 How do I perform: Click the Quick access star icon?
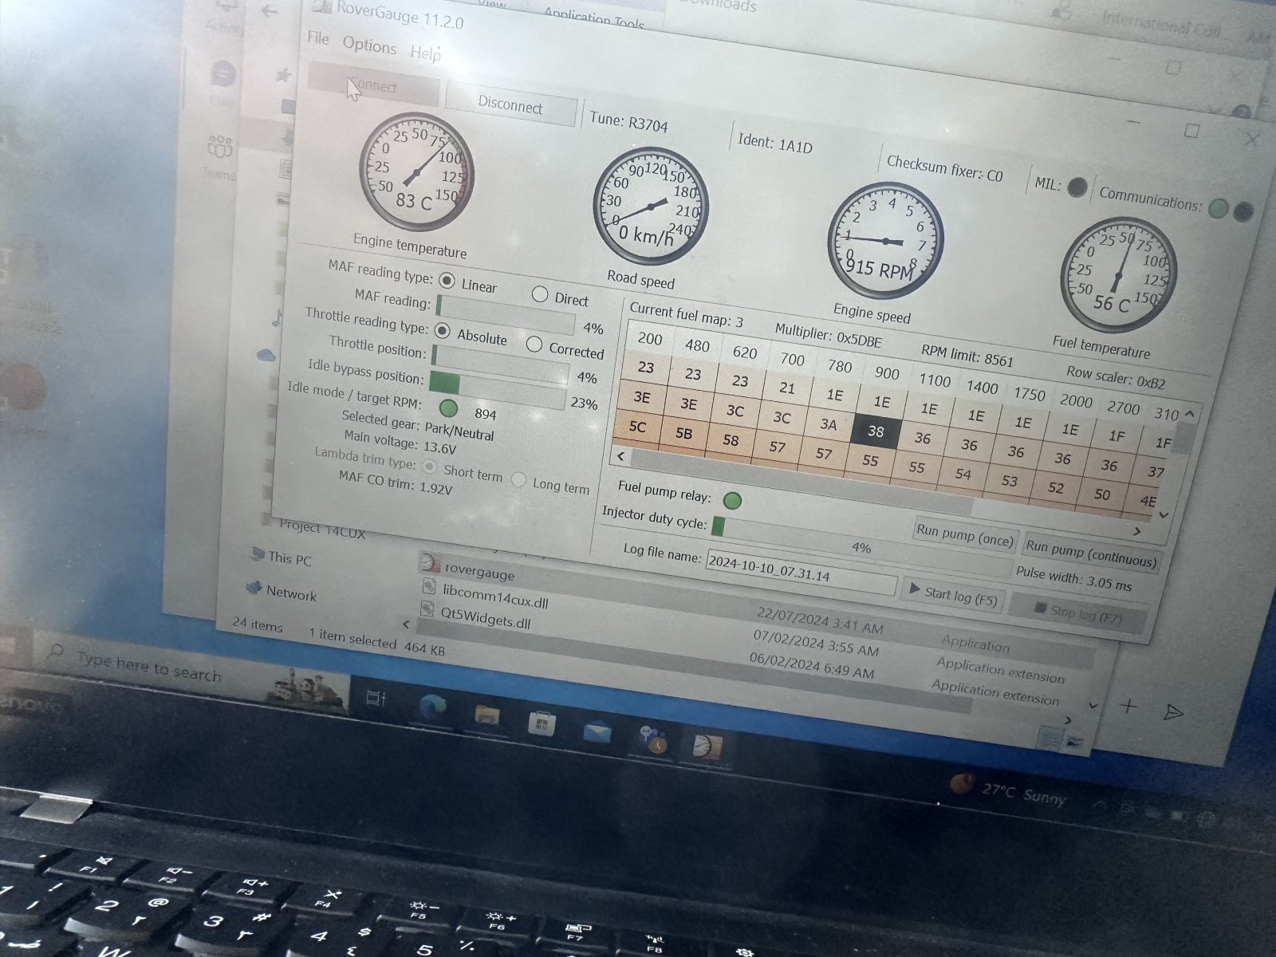click(282, 75)
